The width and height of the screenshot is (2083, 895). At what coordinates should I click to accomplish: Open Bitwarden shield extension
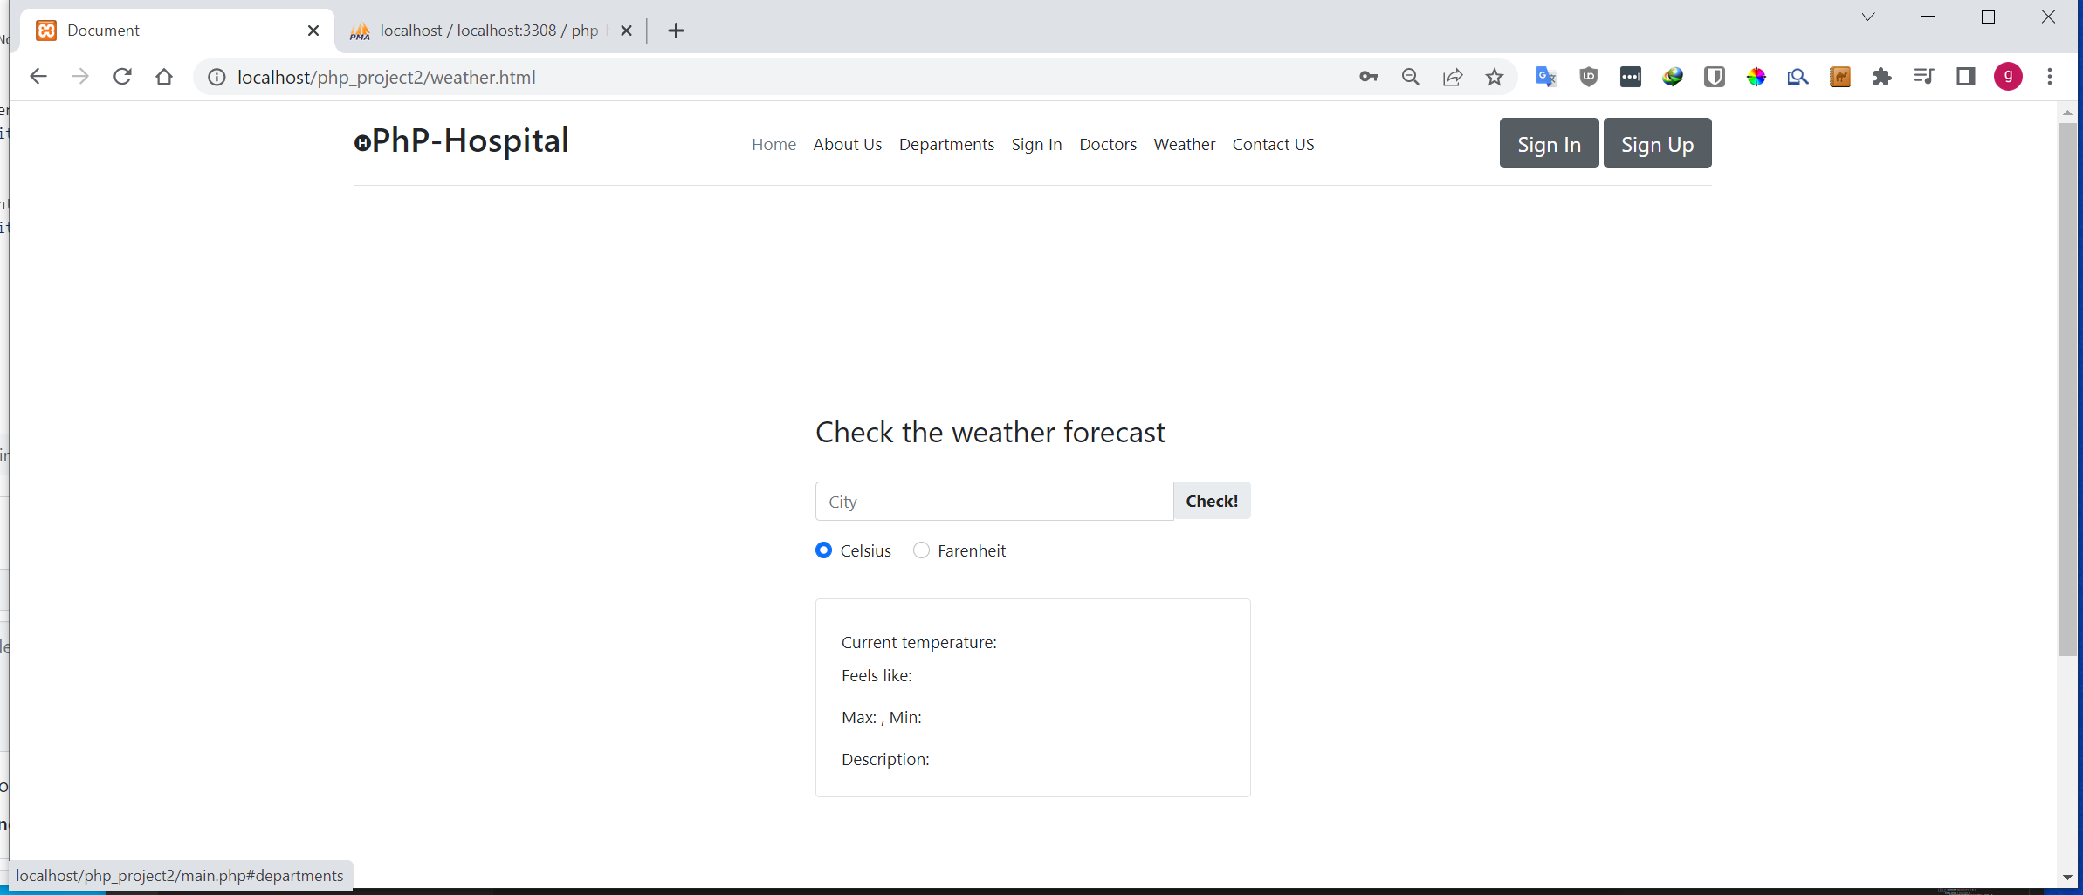[x=1714, y=77]
